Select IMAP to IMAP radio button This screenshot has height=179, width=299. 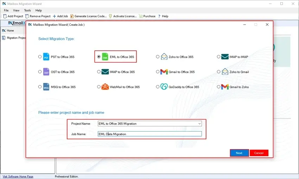pyautogui.click(x=218, y=57)
